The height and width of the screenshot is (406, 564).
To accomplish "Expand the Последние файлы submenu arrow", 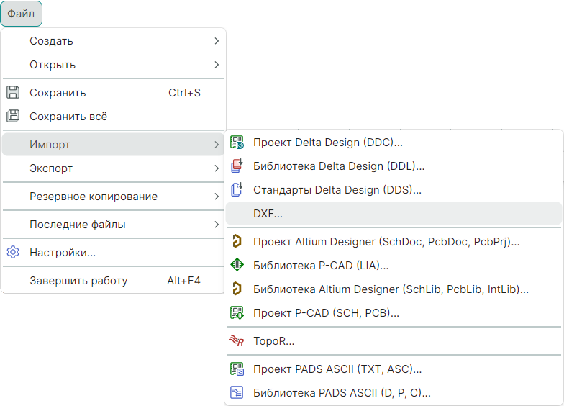I will [x=216, y=225].
